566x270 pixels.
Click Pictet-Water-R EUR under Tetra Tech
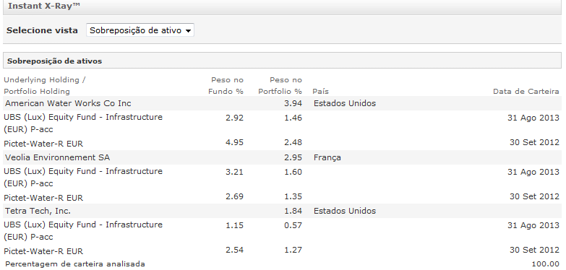[43, 251]
